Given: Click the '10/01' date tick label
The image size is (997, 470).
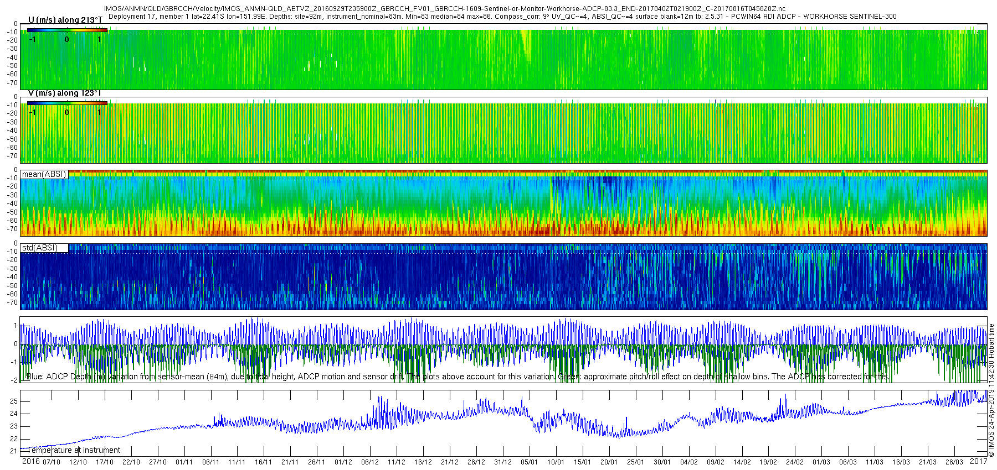Looking at the screenshot, I should [x=556, y=462].
